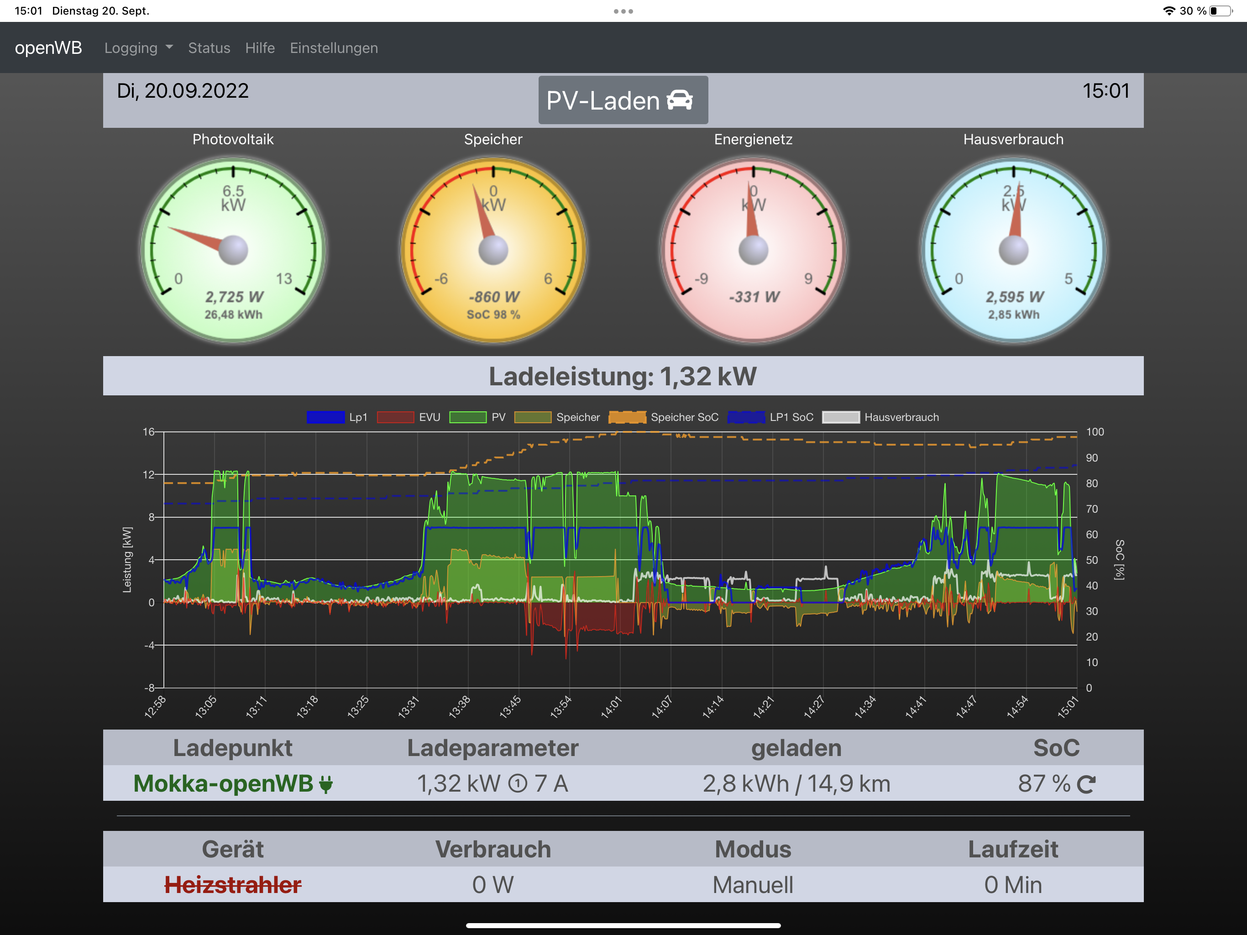Toggle the Heizstrahler device on
Screen dimensions: 1247x935
coord(233,885)
